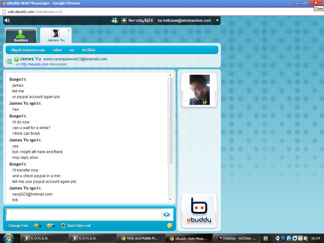Click the chat scrollbar down arrow
The width and height of the screenshot is (324, 243).
[x=170, y=199]
